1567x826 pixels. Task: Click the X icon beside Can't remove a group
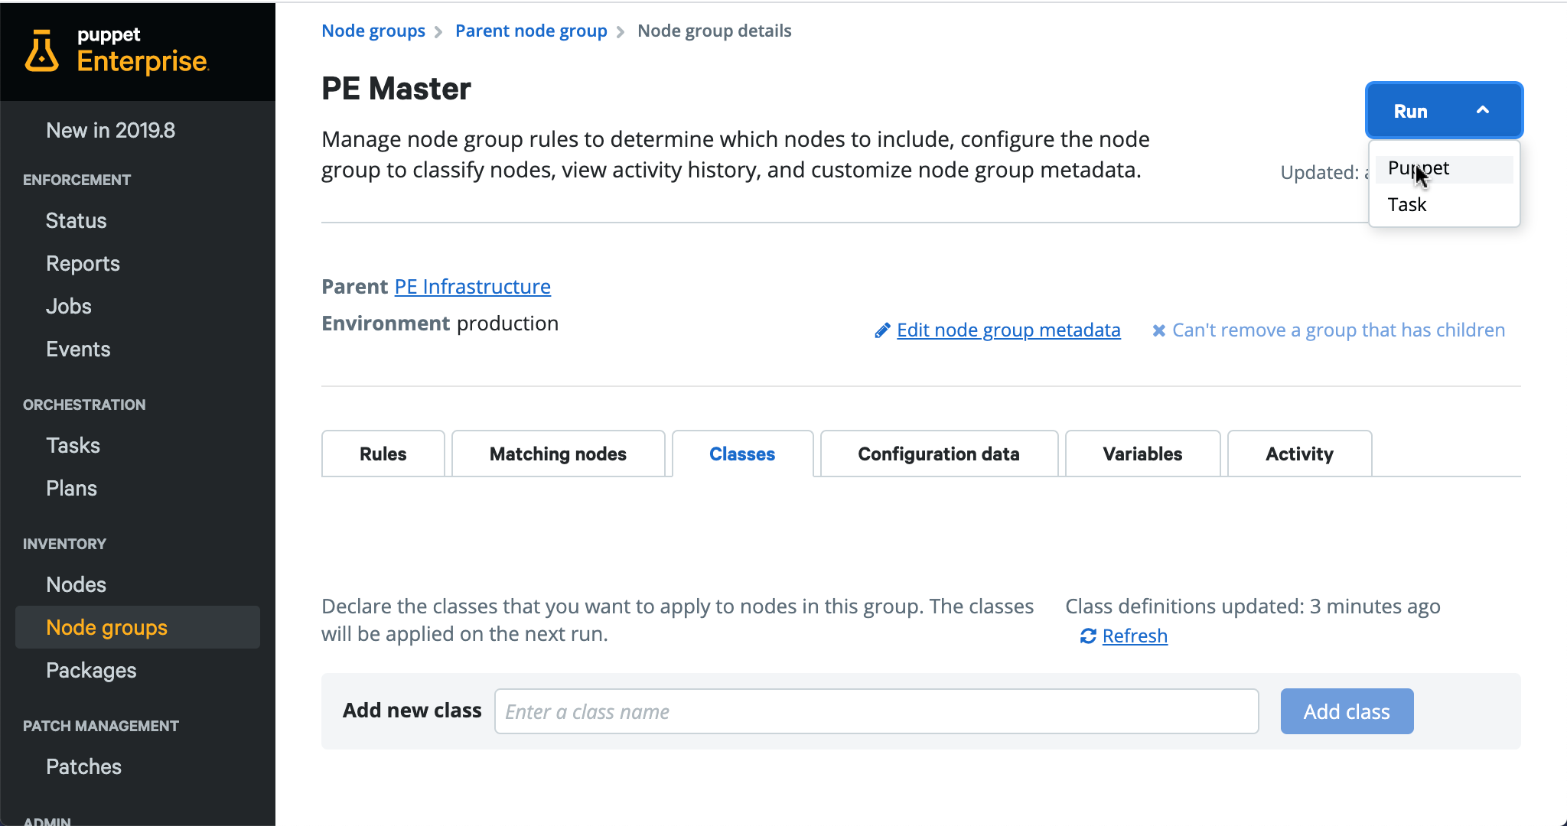click(1159, 330)
